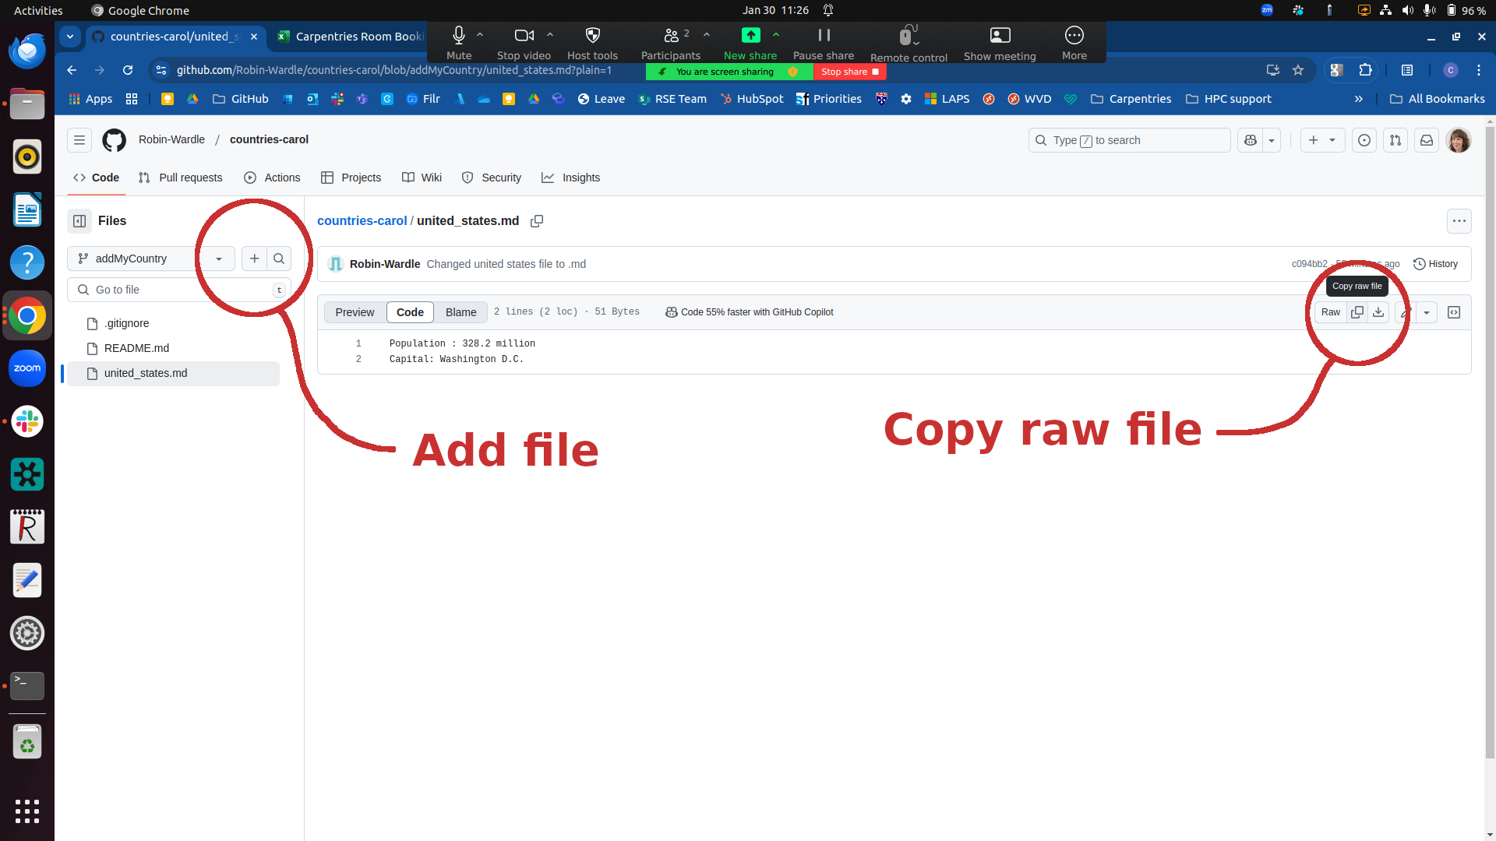Click the GitHub logo icon
Image resolution: width=1496 pixels, height=841 pixels.
pyautogui.click(x=114, y=140)
